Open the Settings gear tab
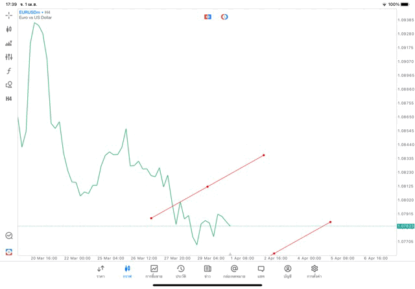The height and width of the screenshot is (289, 415). pos(314,271)
